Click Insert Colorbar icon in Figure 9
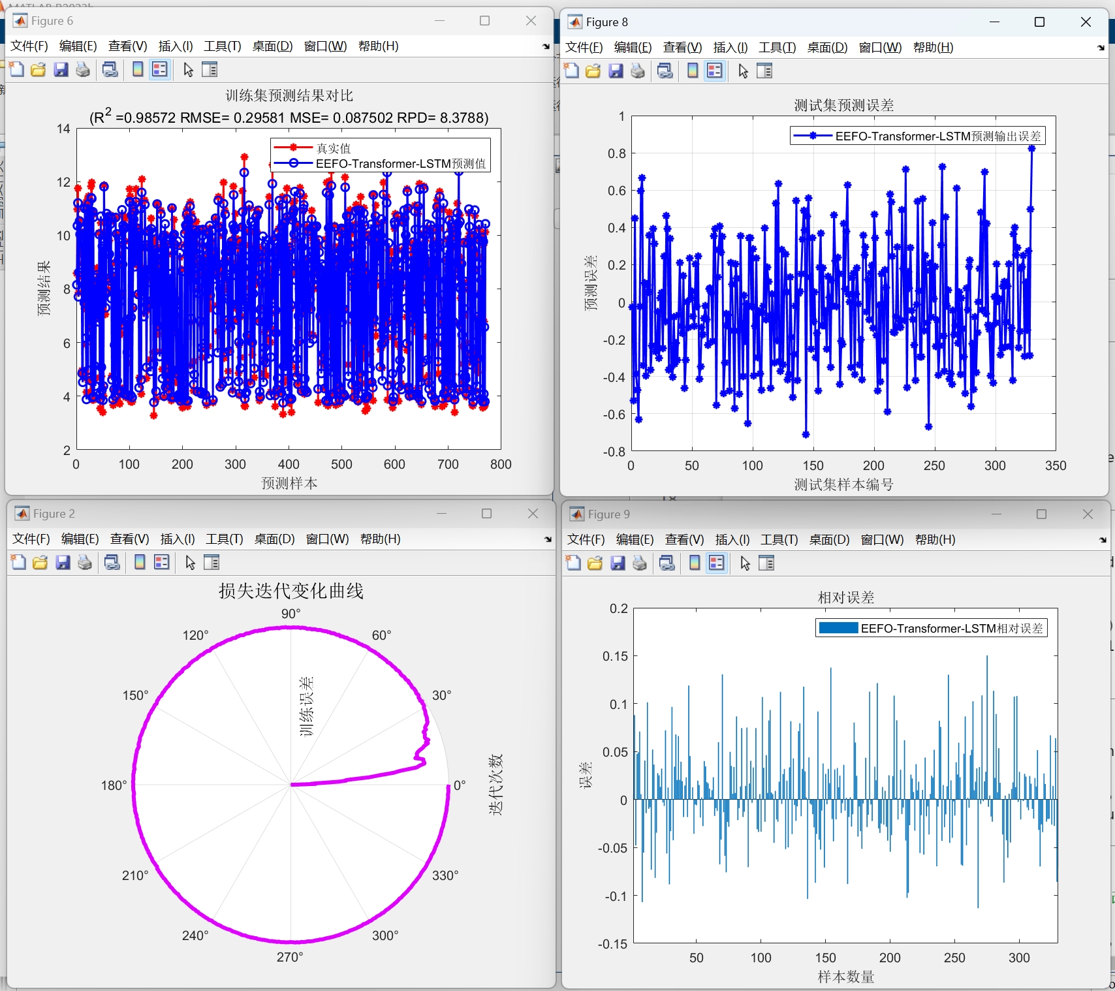 pos(695,563)
